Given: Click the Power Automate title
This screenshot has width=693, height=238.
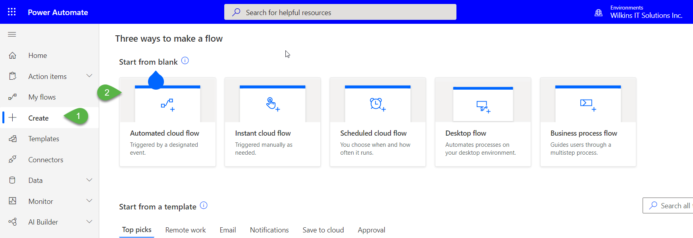Looking at the screenshot, I should tap(58, 12).
